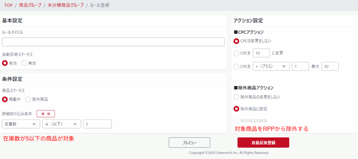Viewport: 358px width, 159px height.
Task: Click the ルールタイトル text field
Action: click(113, 42)
